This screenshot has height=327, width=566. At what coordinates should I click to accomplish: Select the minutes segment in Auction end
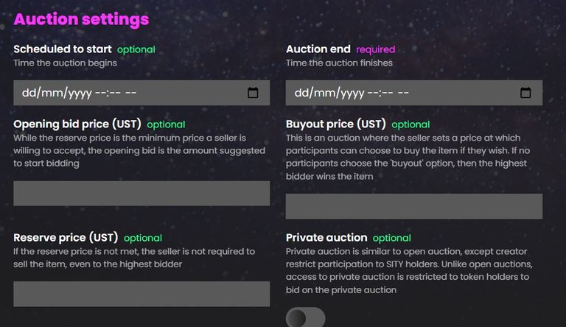(388, 93)
